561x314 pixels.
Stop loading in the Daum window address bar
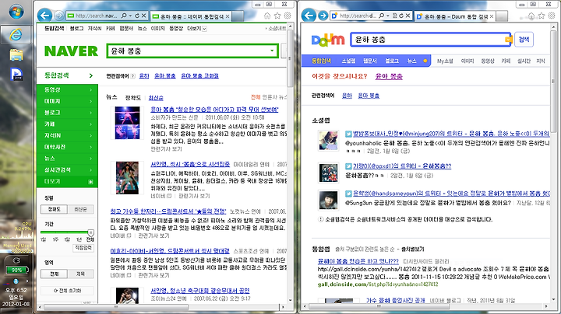[408, 16]
